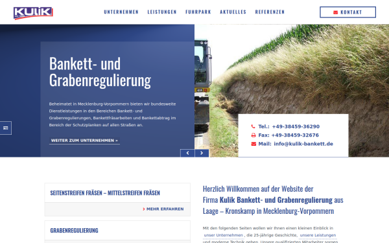Open the Aktuelles menu item

(233, 12)
